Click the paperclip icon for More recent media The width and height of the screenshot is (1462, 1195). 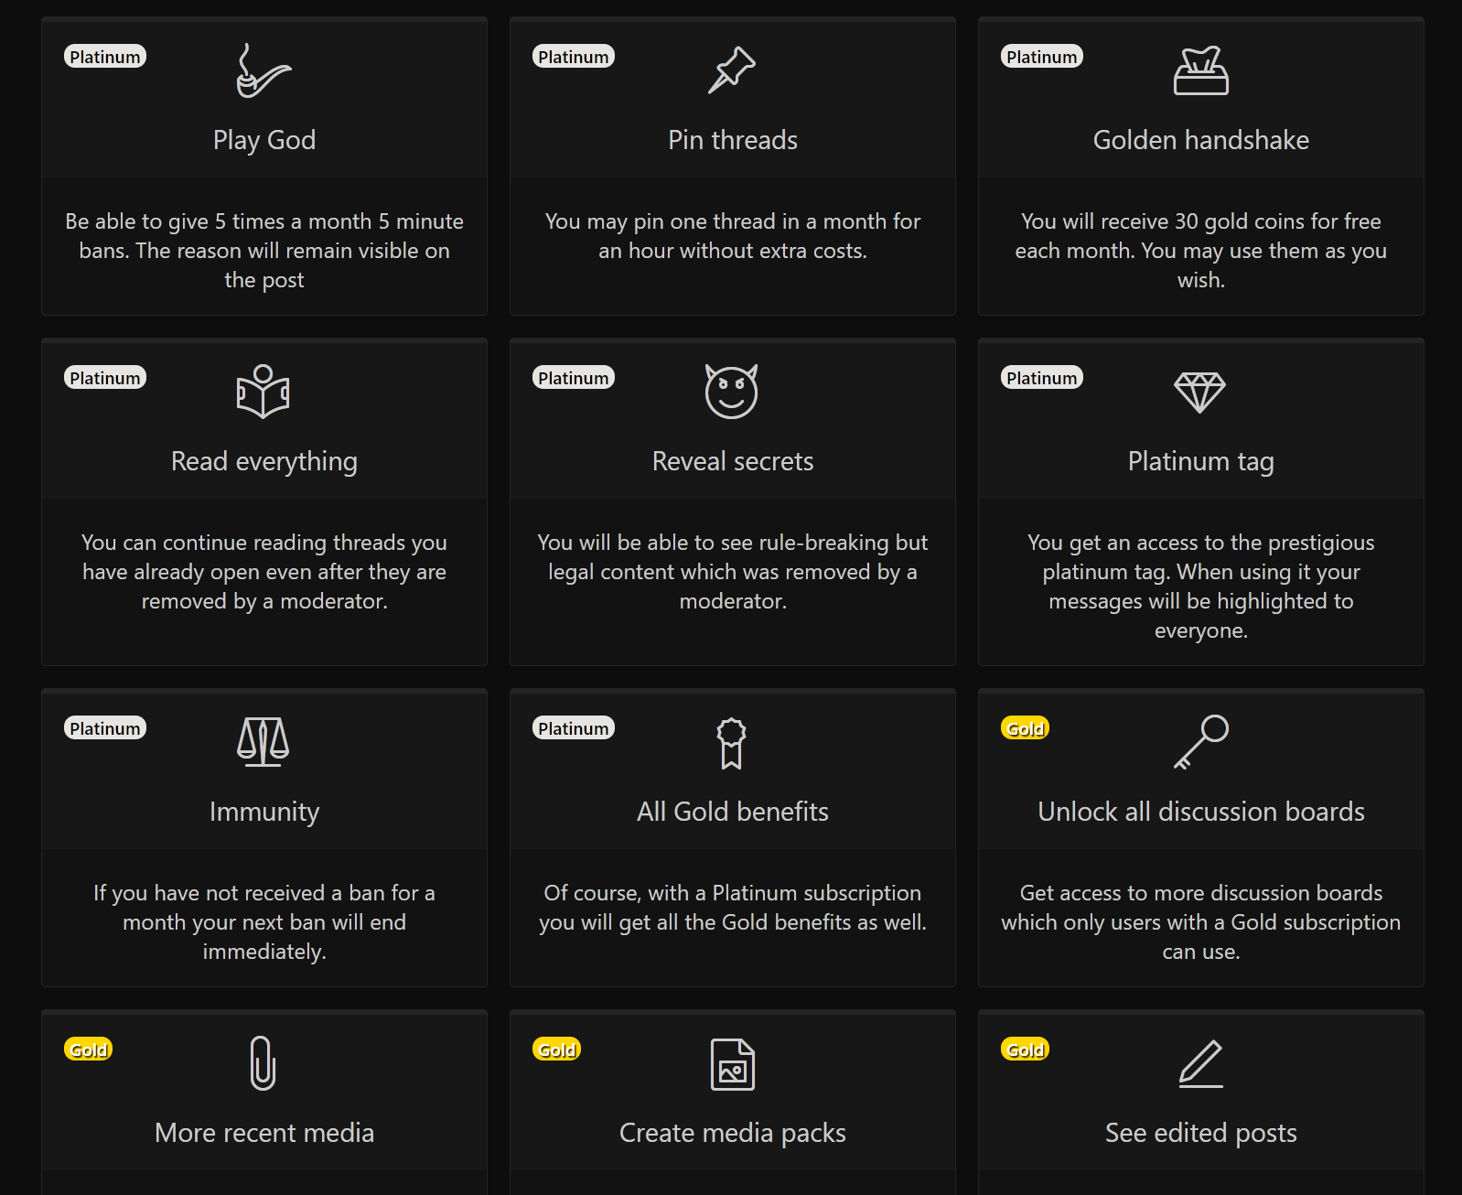(263, 1063)
